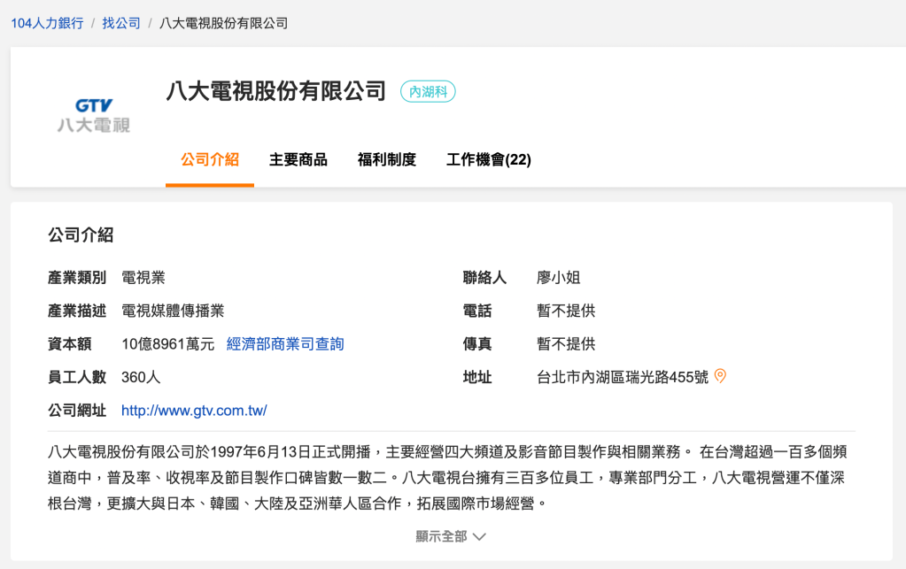Viewport: 906px width, 569px height.
Task: Click the contact name 廖小姐
Action: tap(558, 278)
